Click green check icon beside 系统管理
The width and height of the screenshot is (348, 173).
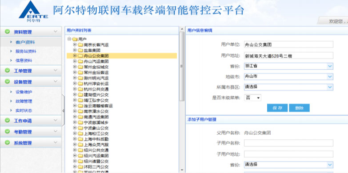(7, 142)
